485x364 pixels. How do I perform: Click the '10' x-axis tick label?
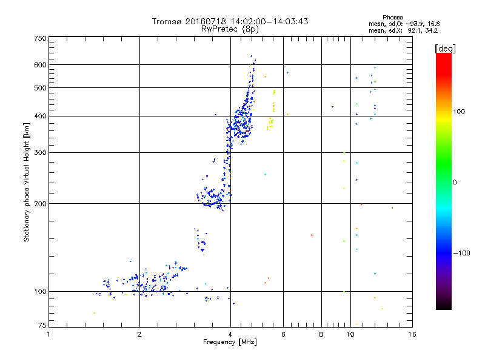[350, 334]
